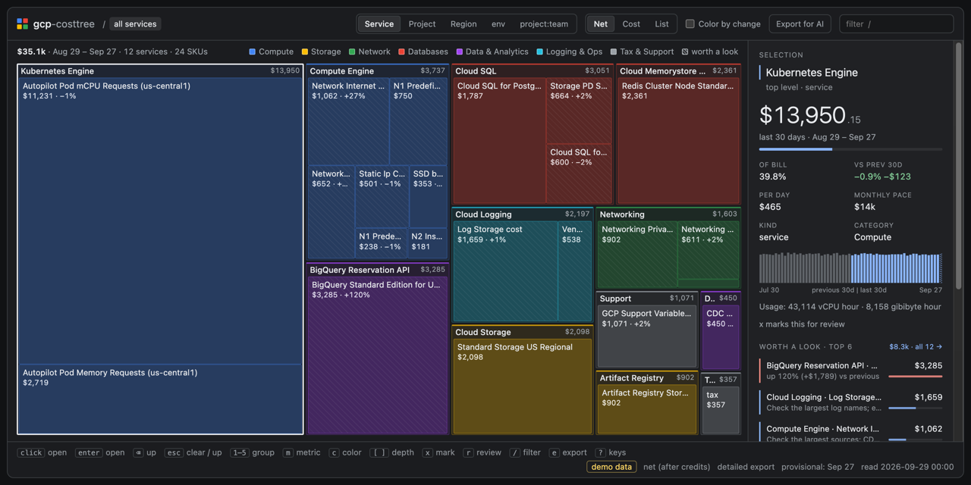Open the Cloud Logging treemap header
The width and height of the screenshot is (971, 485).
pyautogui.click(x=523, y=214)
